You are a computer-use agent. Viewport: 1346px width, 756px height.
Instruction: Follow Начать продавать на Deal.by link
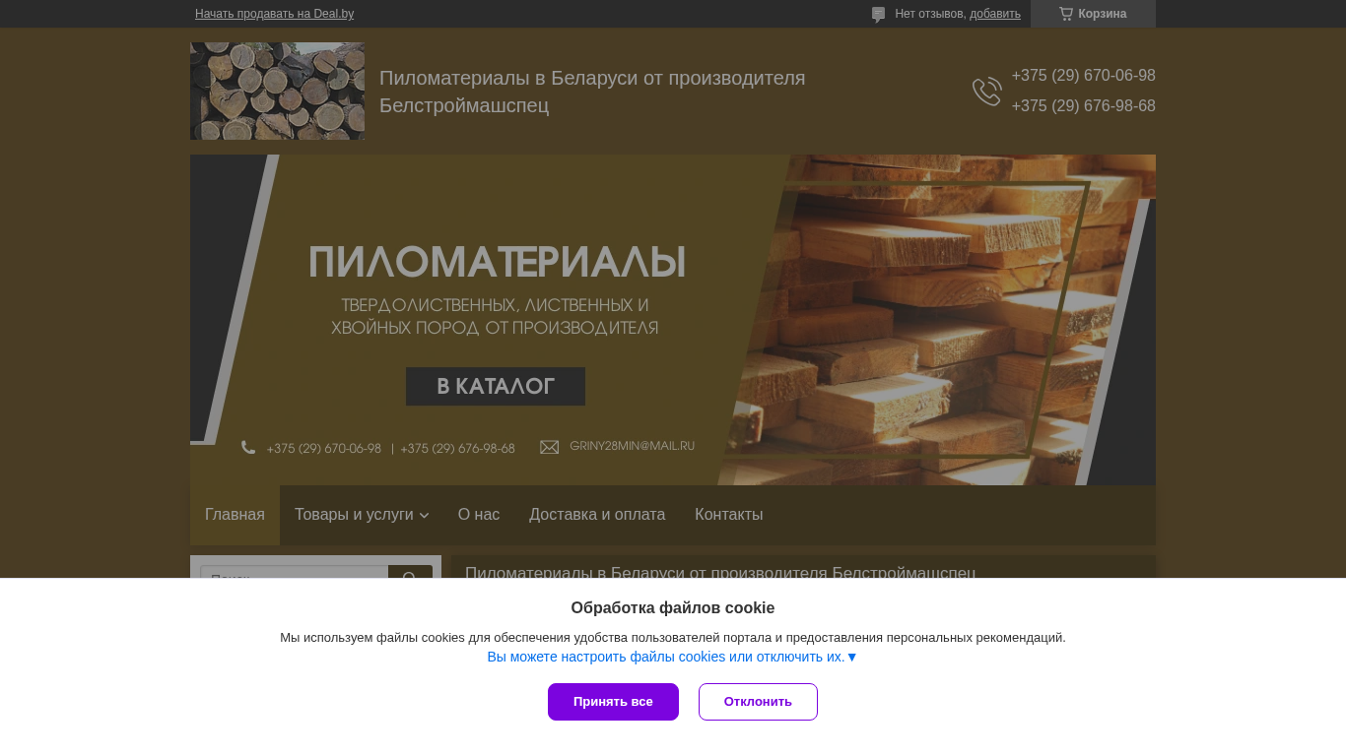[274, 14]
